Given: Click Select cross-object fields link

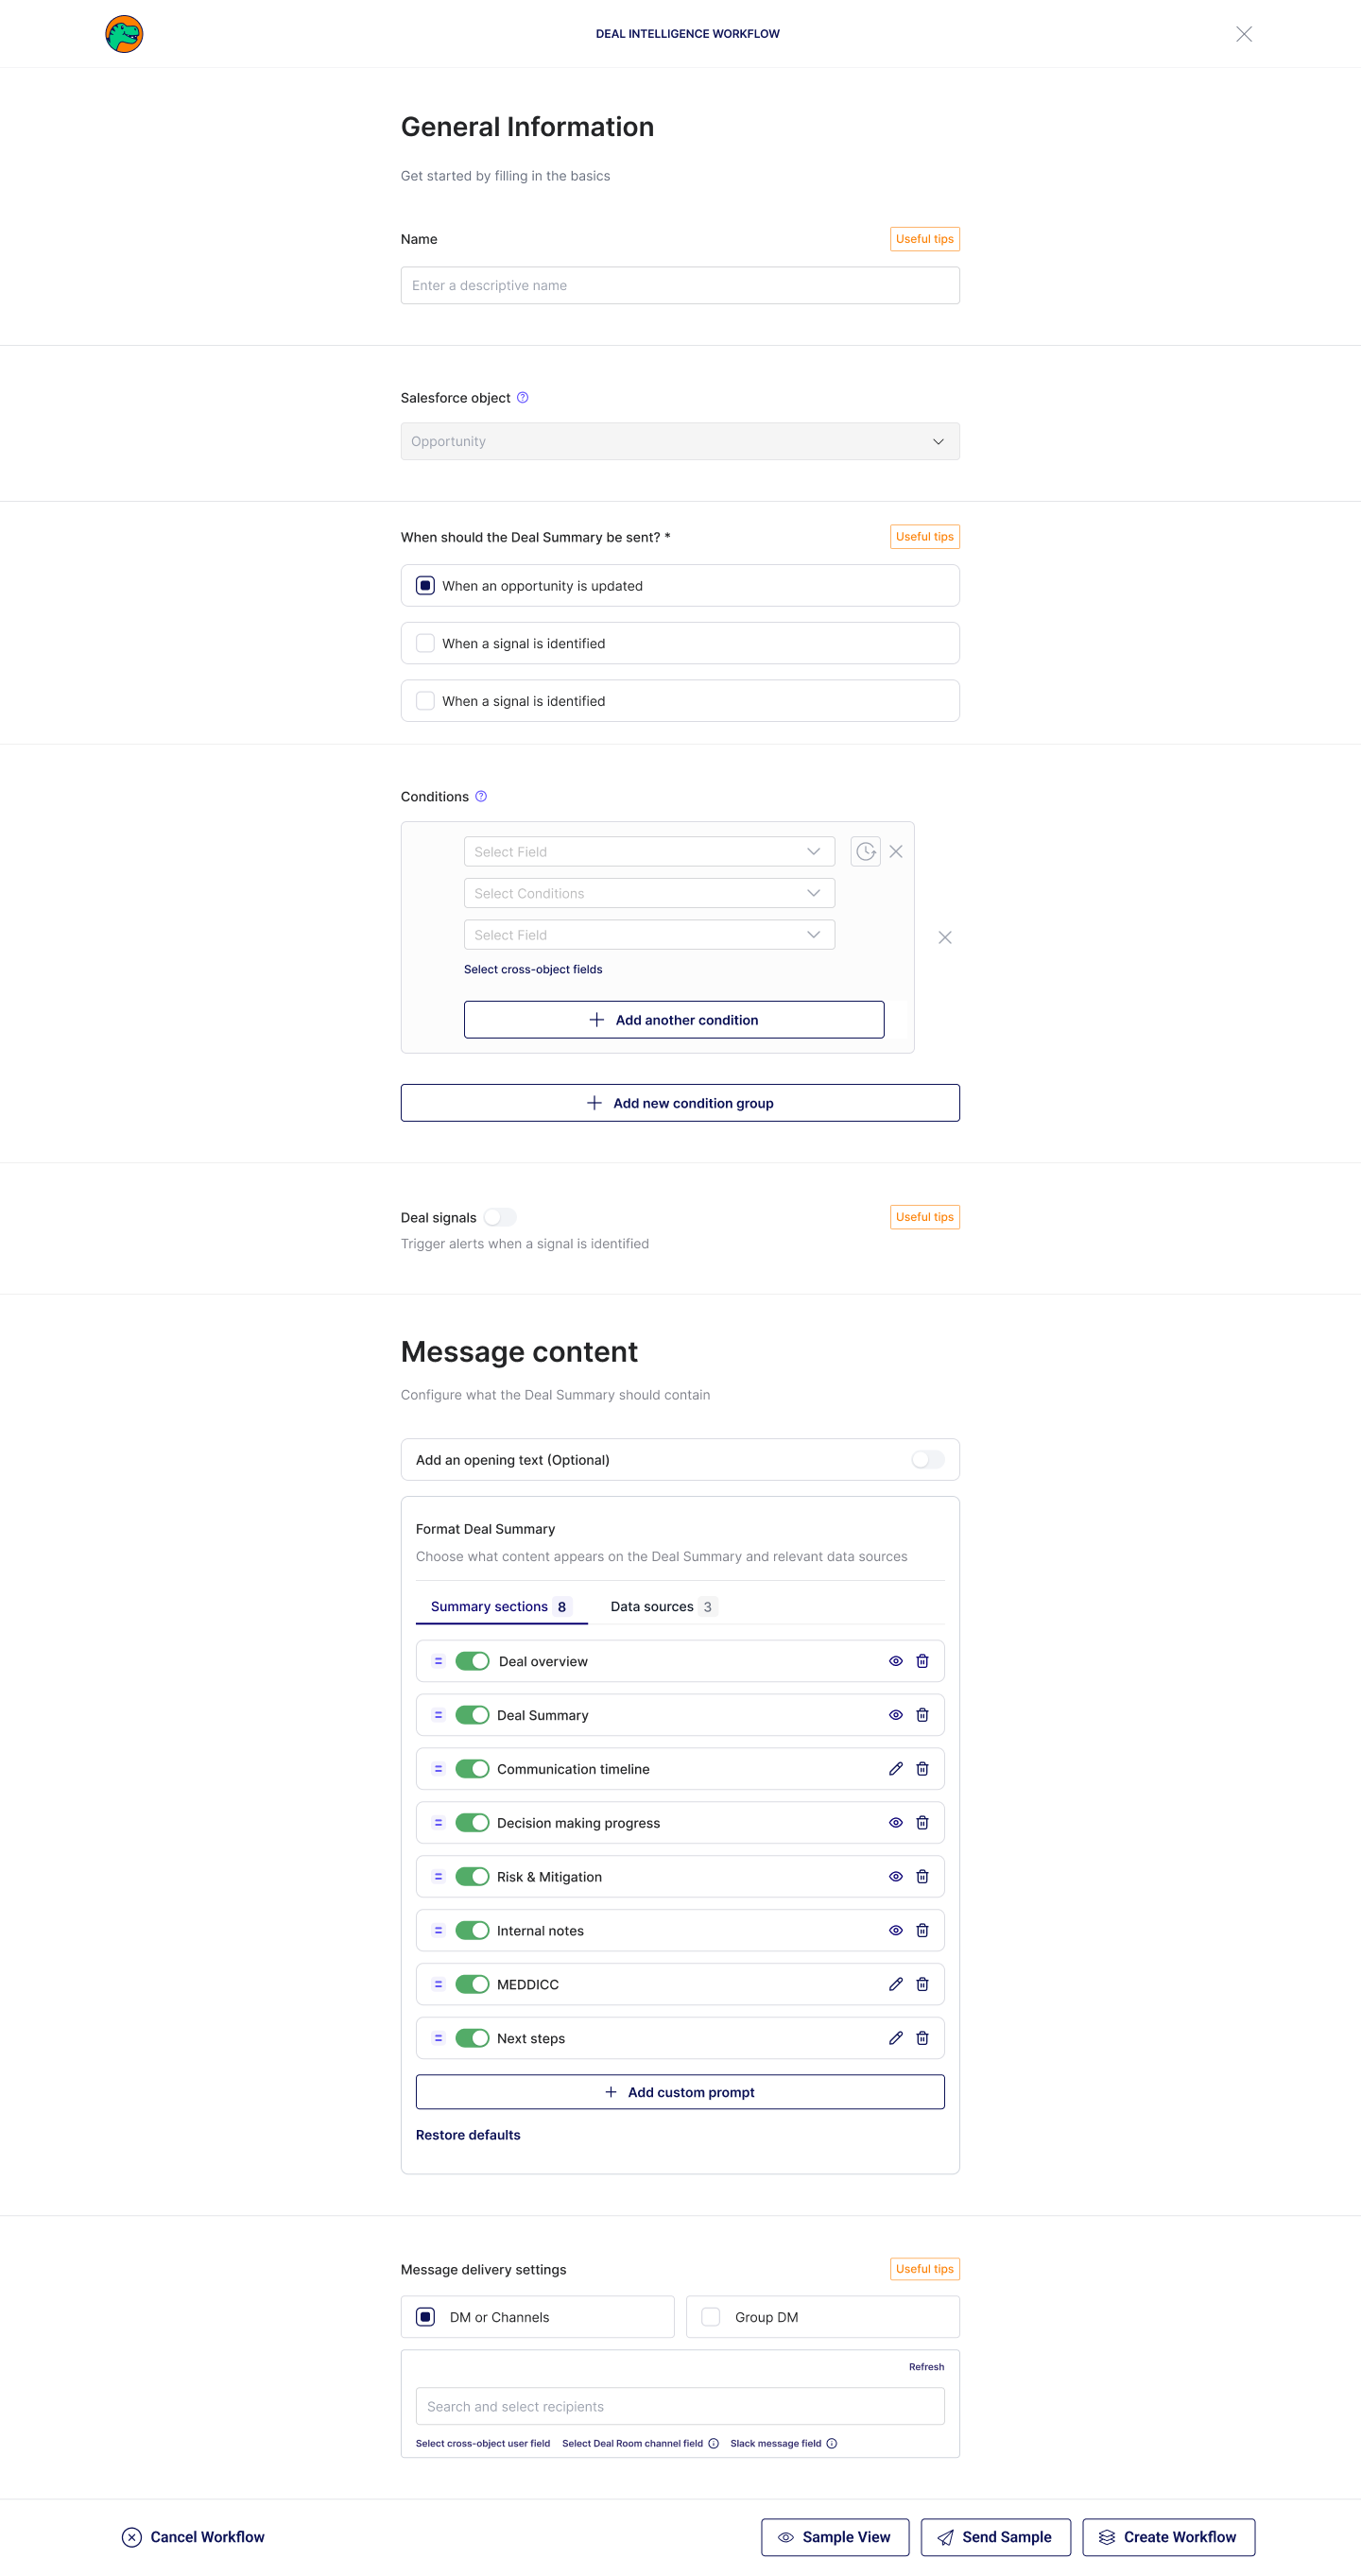Looking at the screenshot, I should (533, 970).
